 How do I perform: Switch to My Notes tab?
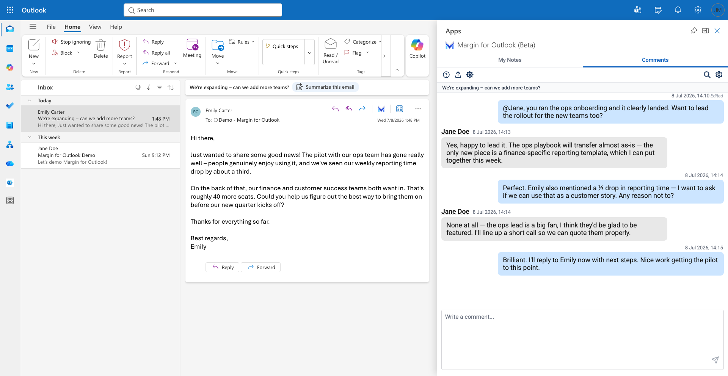[x=510, y=60]
